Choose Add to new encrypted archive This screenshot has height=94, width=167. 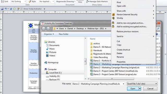point(130,23)
